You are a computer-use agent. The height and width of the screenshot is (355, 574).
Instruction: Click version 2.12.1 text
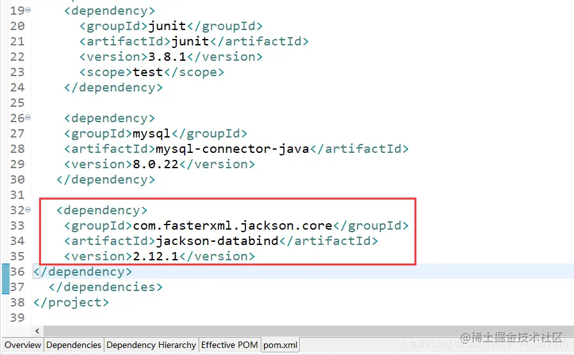(x=156, y=256)
